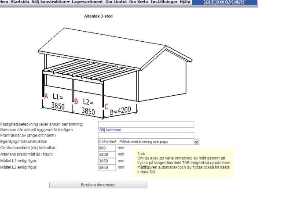Viewport: 308px width, 223px height.
Task: Open Inställningar menu
Action: [x=164, y=2]
